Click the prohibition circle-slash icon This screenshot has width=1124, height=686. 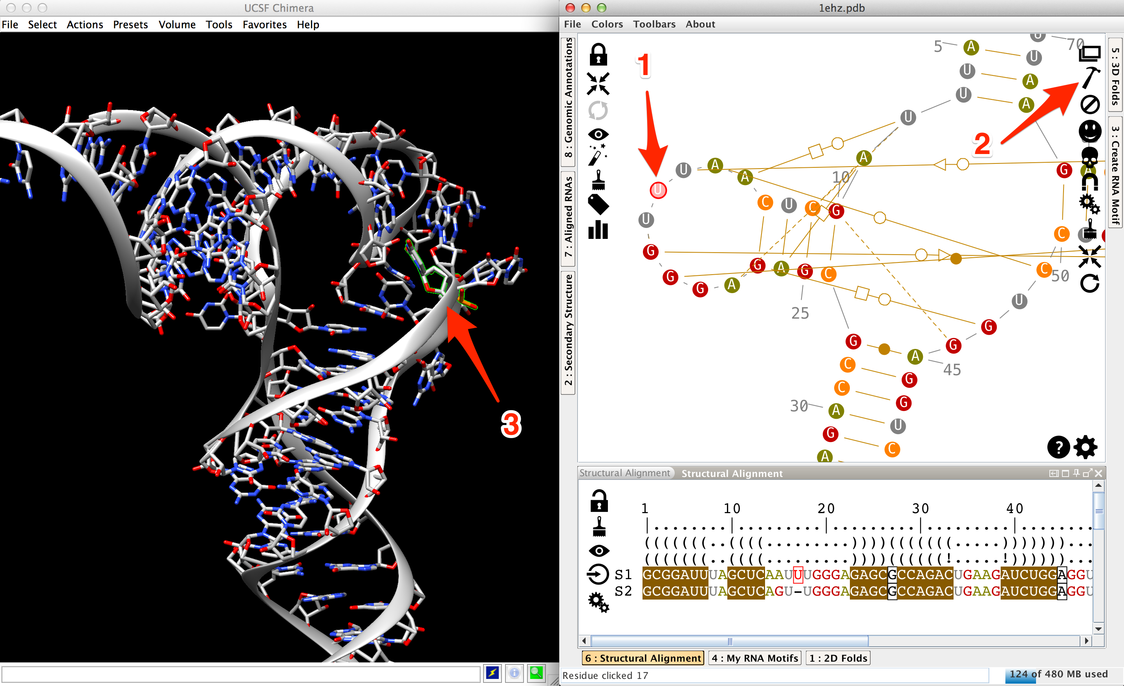1090,105
